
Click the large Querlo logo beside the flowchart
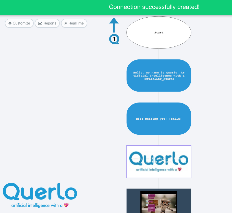pyautogui.click(x=40, y=195)
